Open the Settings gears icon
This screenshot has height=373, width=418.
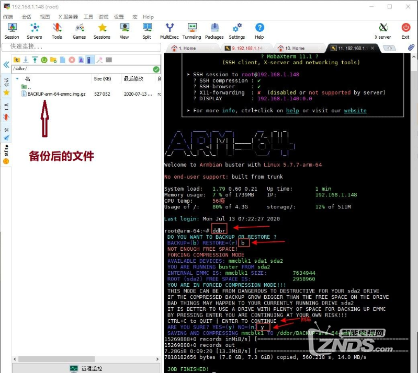(236, 31)
